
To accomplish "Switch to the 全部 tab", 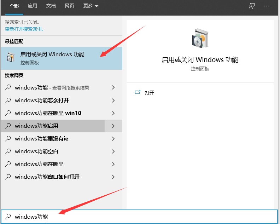I will click(x=14, y=6).
